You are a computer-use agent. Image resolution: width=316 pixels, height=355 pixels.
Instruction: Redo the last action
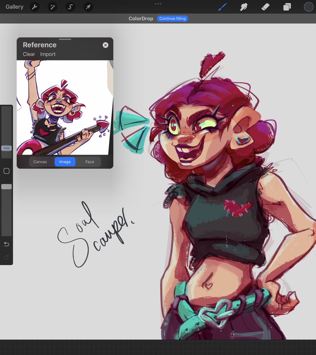click(x=6, y=257)
